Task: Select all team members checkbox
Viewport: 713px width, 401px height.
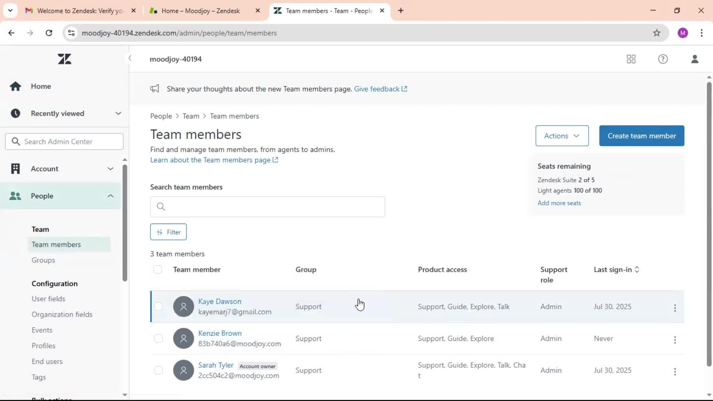Action: (x=157, y=270)
